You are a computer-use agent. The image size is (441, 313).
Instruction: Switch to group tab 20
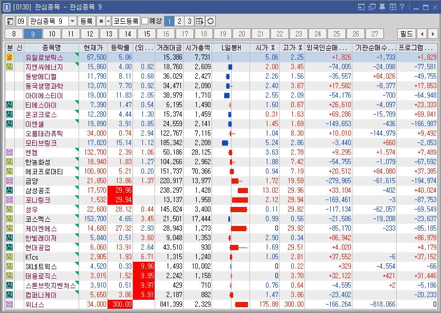pyautogui.click(x=242, y=34)
